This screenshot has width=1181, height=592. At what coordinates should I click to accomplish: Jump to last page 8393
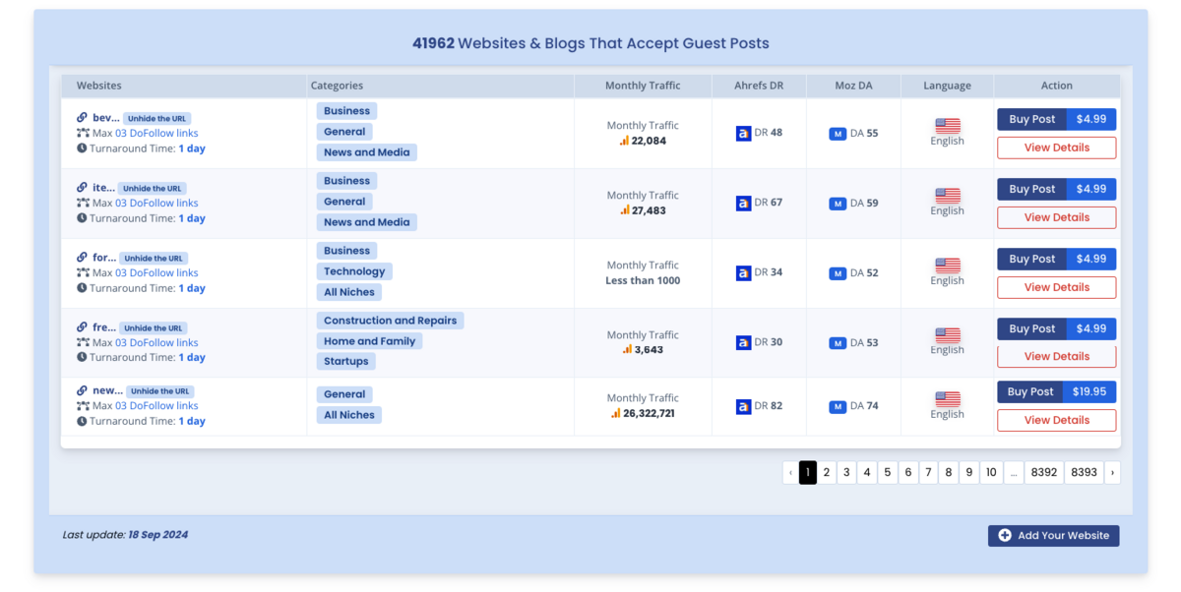(x=1084, y=473)
